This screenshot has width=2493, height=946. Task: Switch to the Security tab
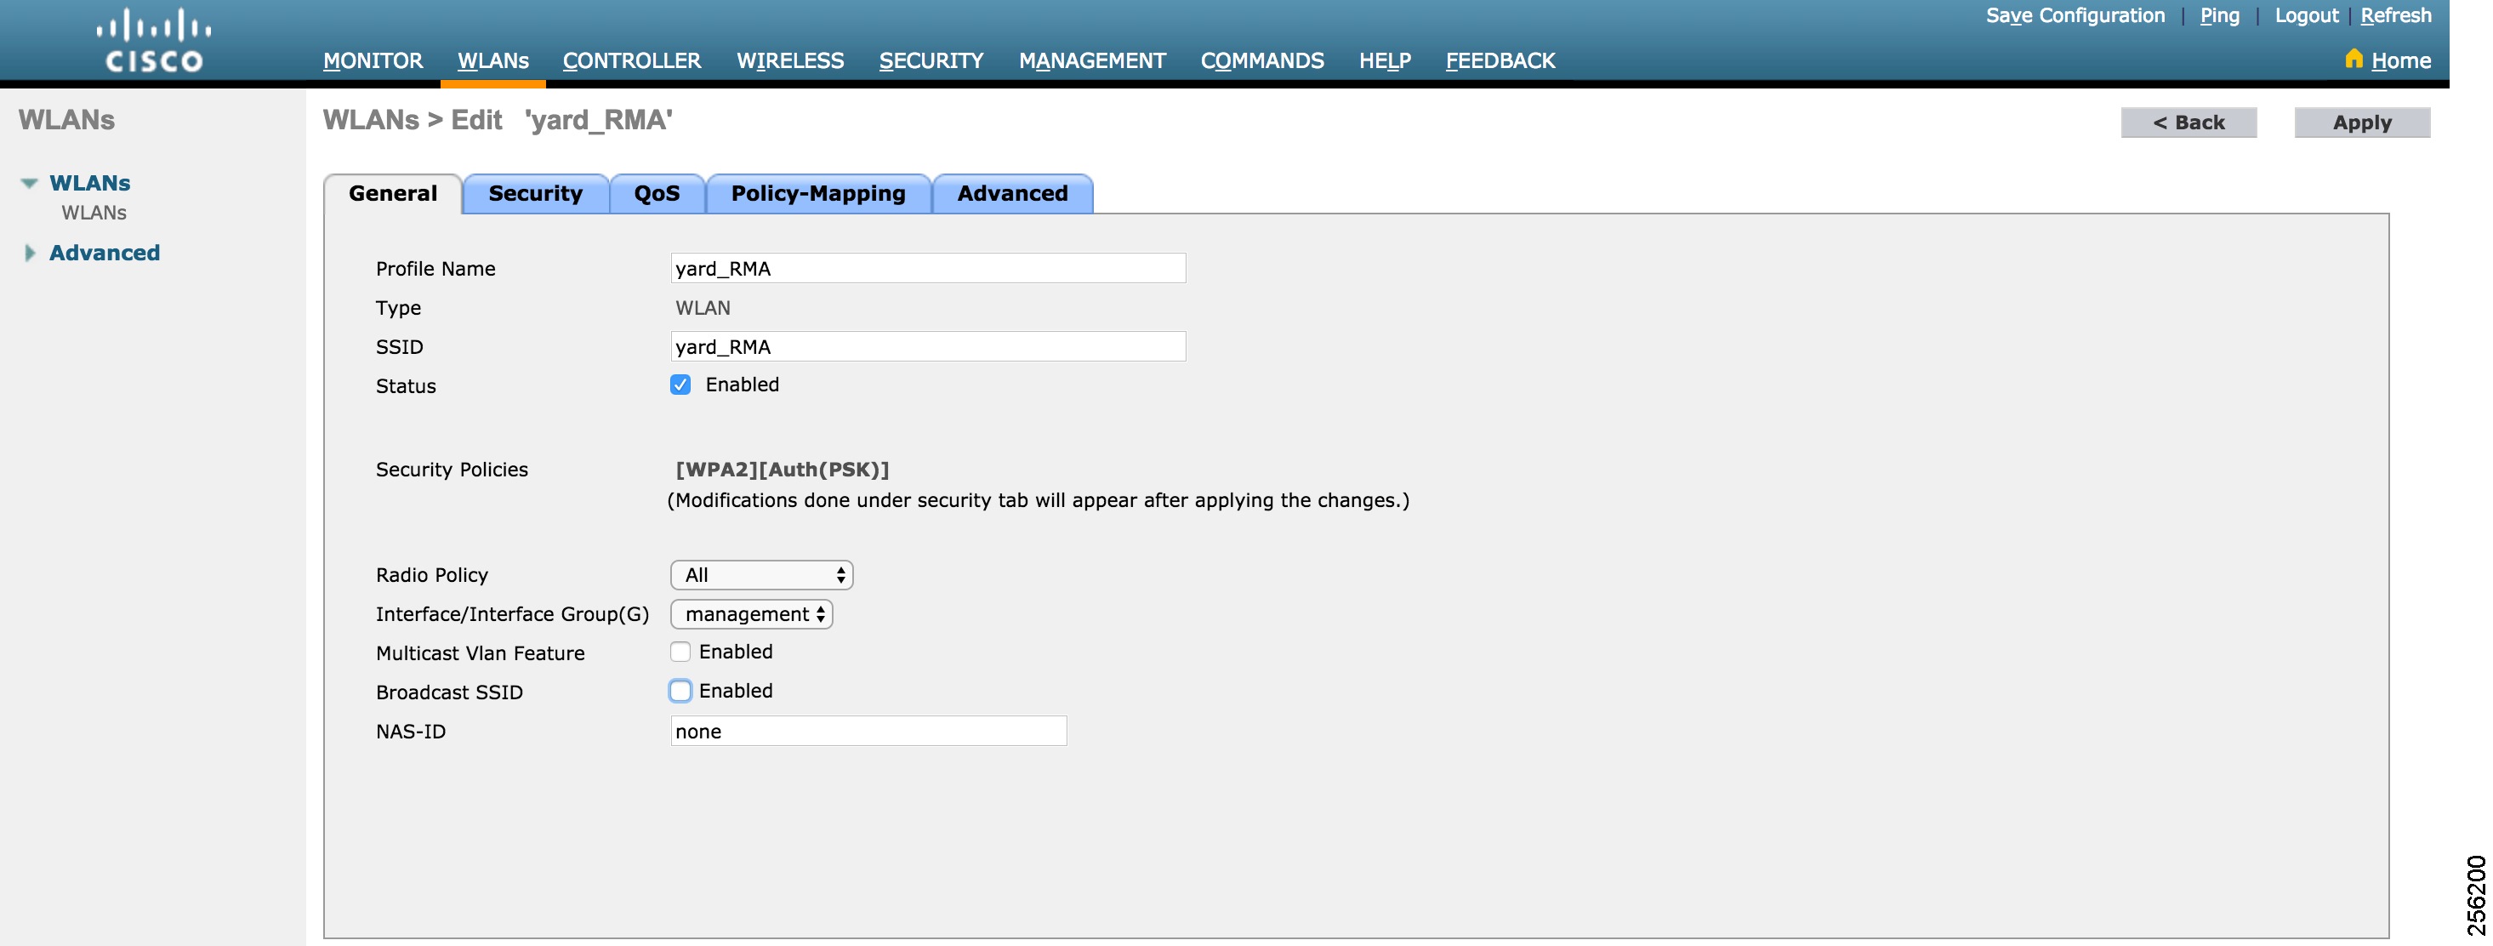(x=536, y=194)
